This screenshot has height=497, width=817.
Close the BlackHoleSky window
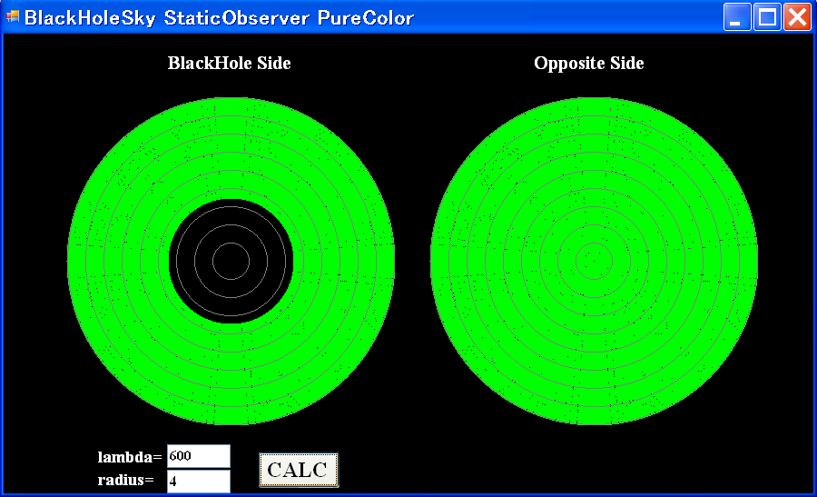coord(797,17)
